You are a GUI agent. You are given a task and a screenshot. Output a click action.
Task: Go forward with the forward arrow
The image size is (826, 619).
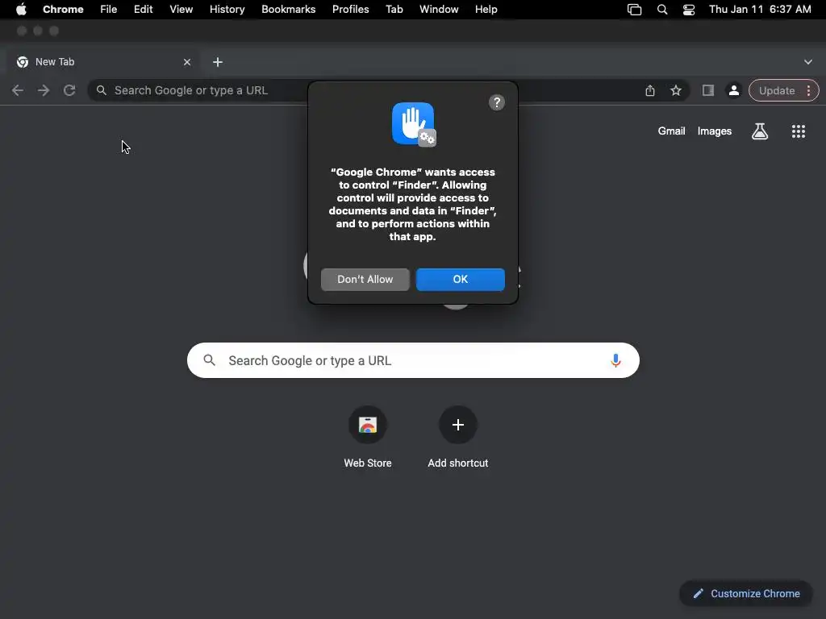click(44, 90)
